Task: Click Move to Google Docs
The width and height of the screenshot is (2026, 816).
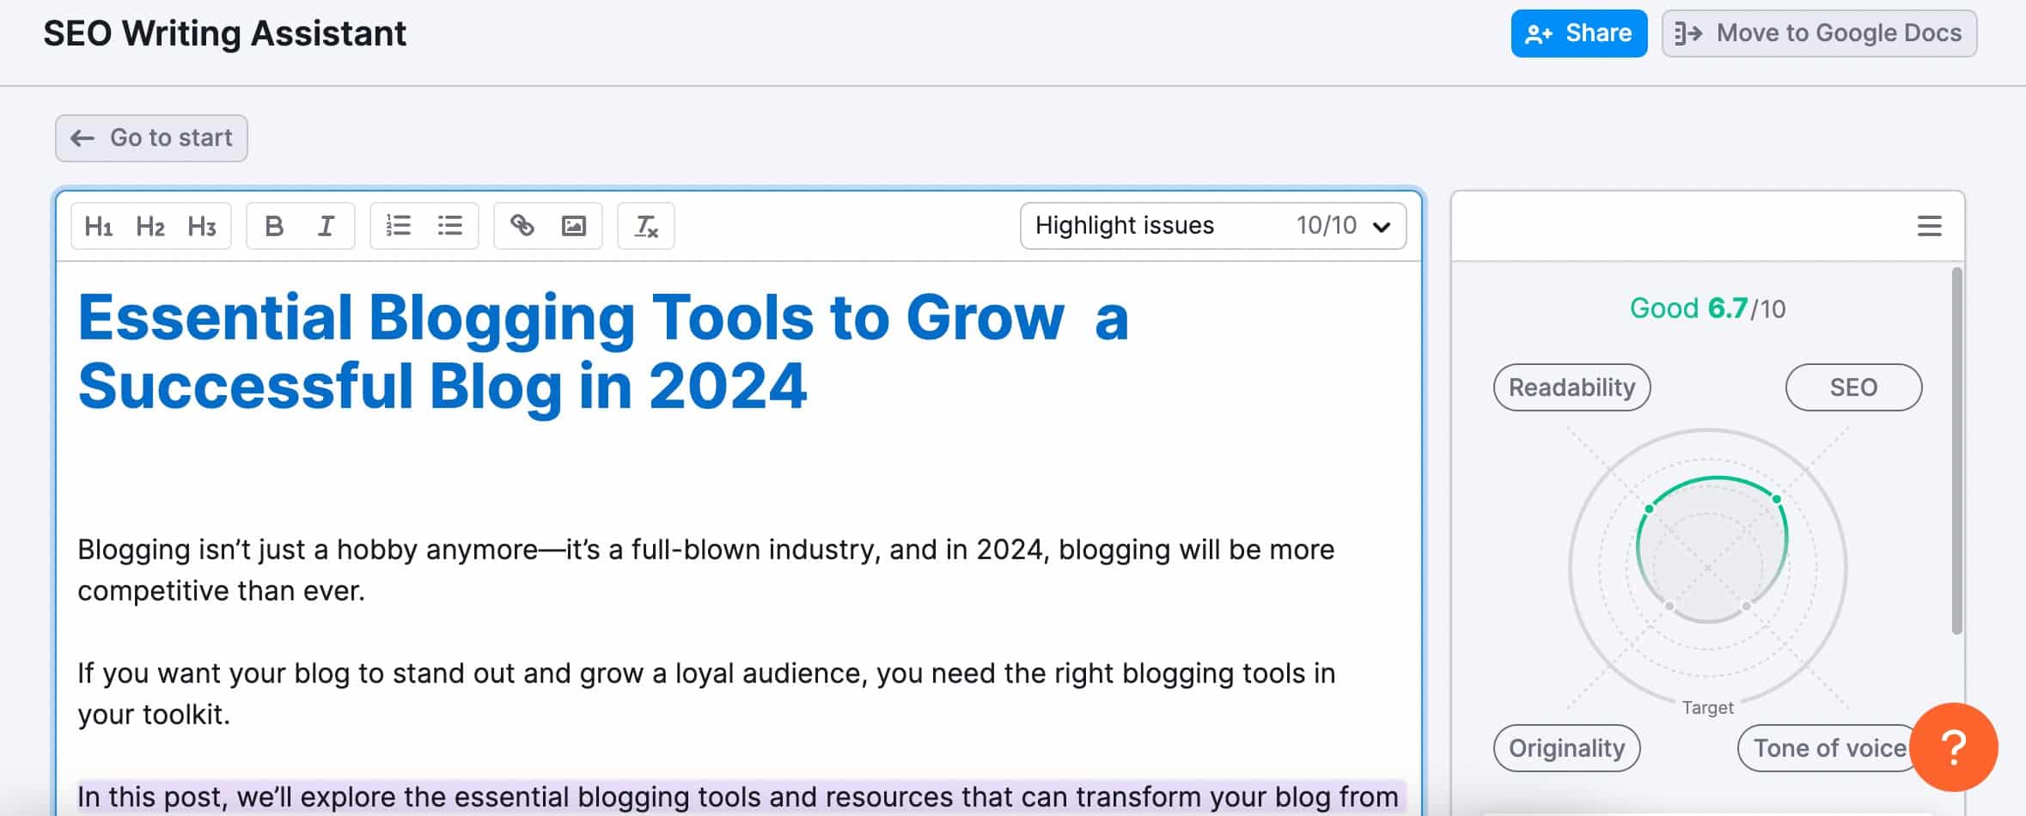Action: pyautogui.click(x=1818, y=33)
